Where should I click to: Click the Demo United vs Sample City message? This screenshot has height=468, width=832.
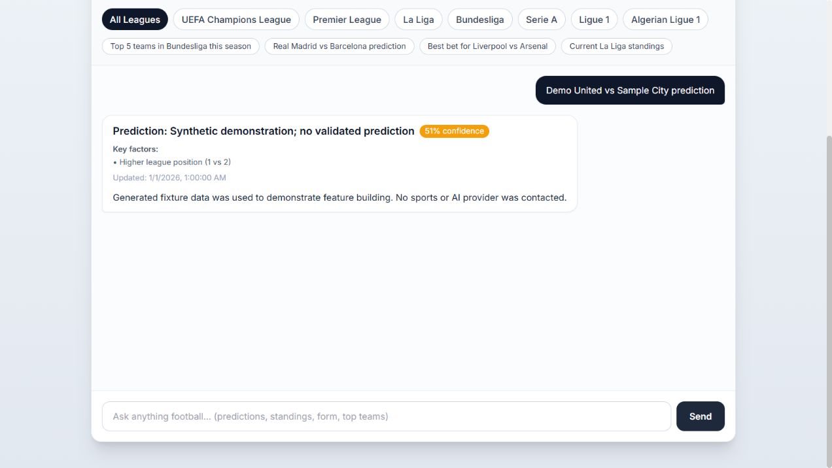pyautogui.click(x=630, y=90)
